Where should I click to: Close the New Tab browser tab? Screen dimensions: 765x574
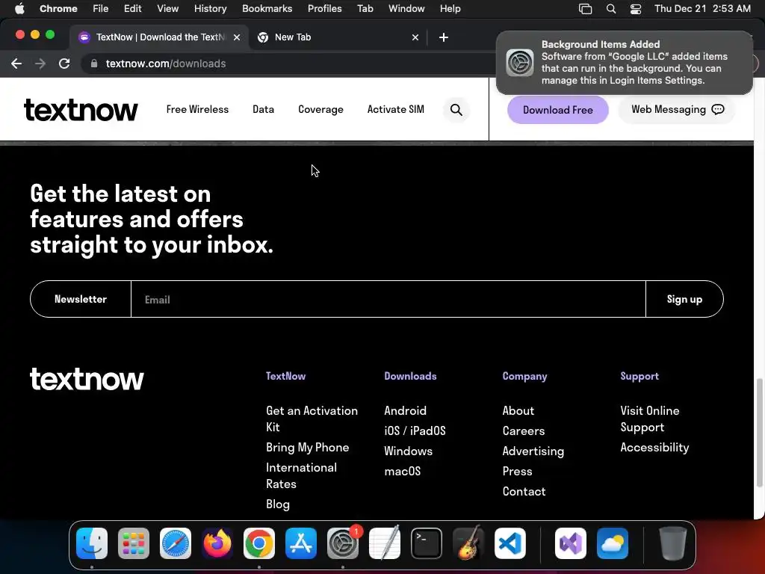coord(415,37)
